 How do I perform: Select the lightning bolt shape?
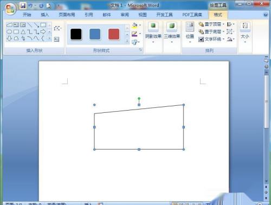point(23,39)
